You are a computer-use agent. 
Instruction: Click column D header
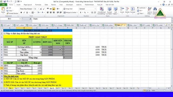point(47,28)
